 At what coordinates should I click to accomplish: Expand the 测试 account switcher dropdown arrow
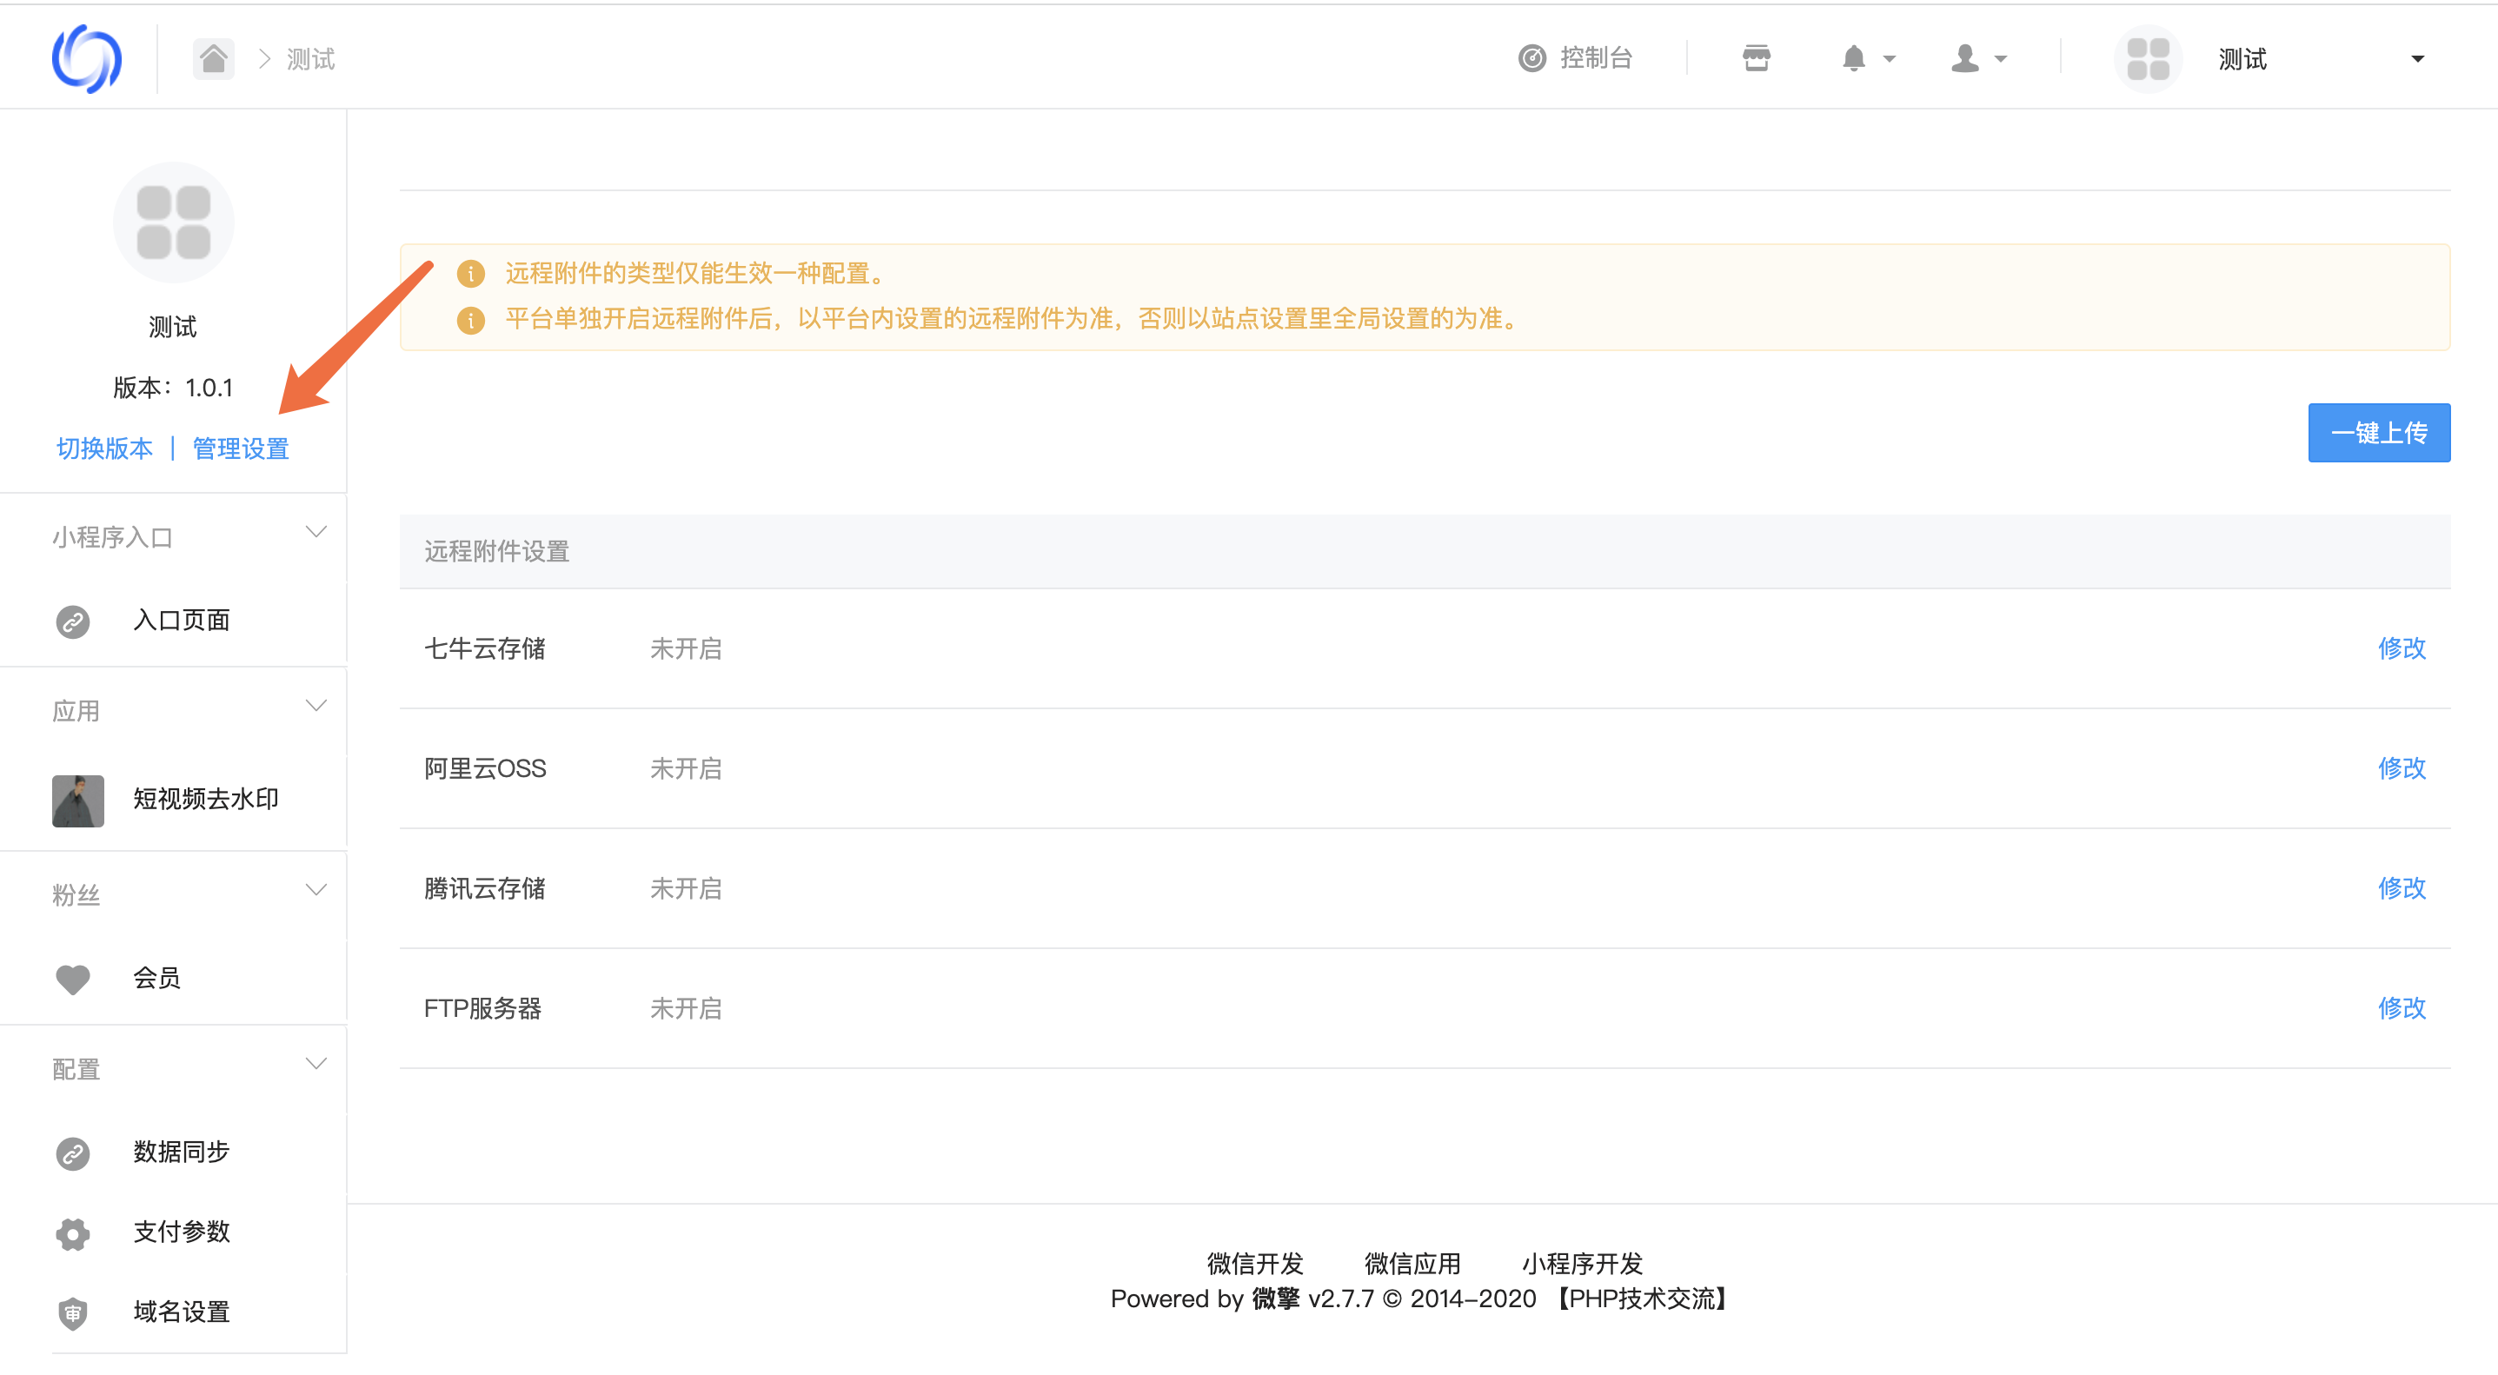tap(2416, 59)
